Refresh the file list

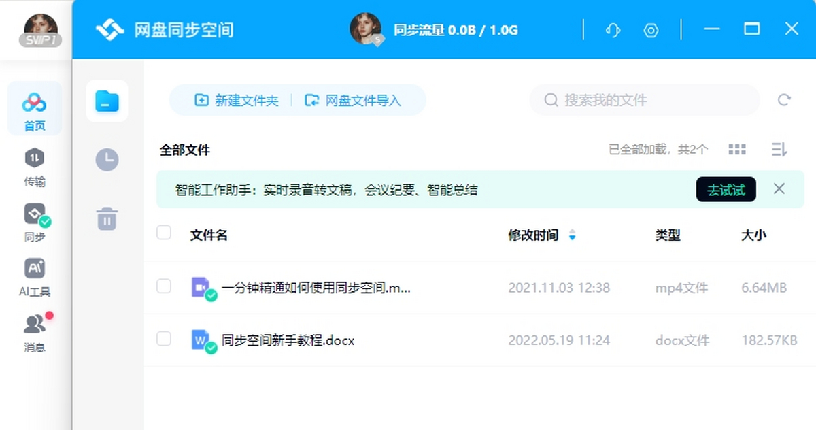(784, 100)
